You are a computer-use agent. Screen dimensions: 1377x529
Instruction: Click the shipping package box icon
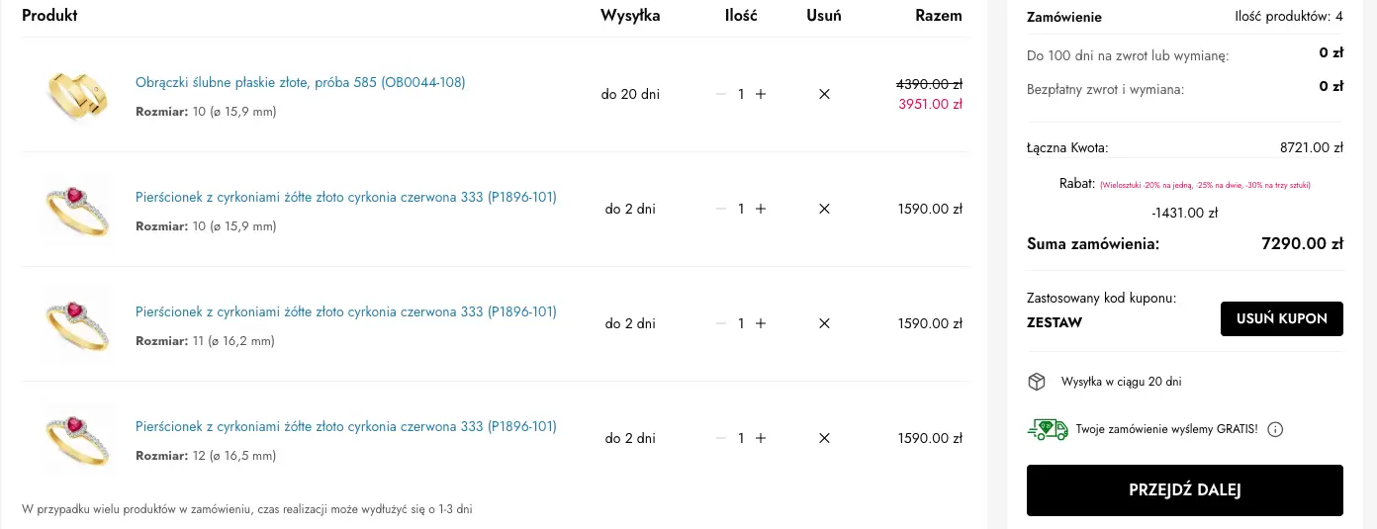[1037, 382]
